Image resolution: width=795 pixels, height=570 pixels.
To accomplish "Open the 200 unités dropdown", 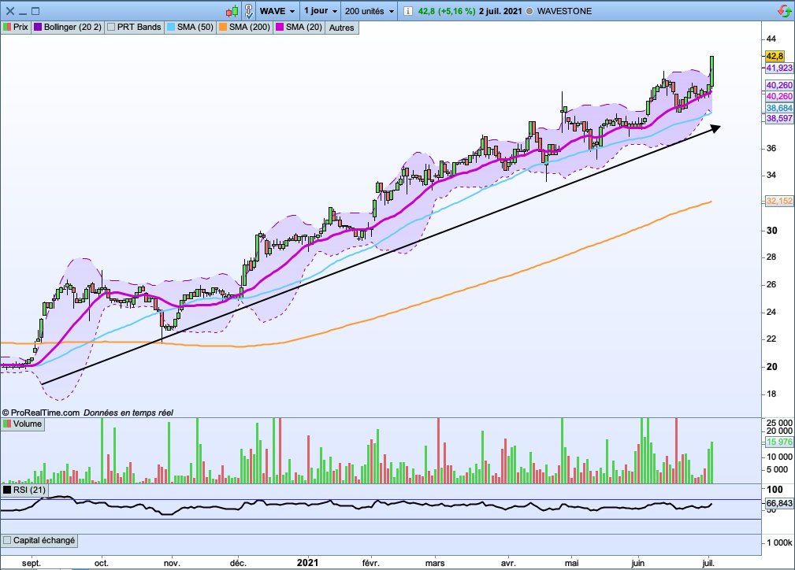I will 366,11.
